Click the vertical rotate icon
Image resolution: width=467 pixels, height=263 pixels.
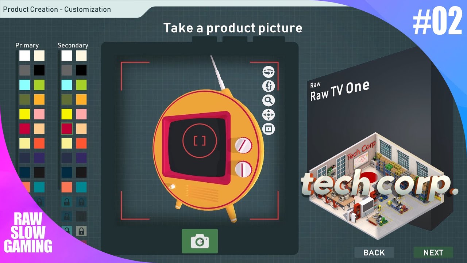pyautogui.click(x=269, y=86)
